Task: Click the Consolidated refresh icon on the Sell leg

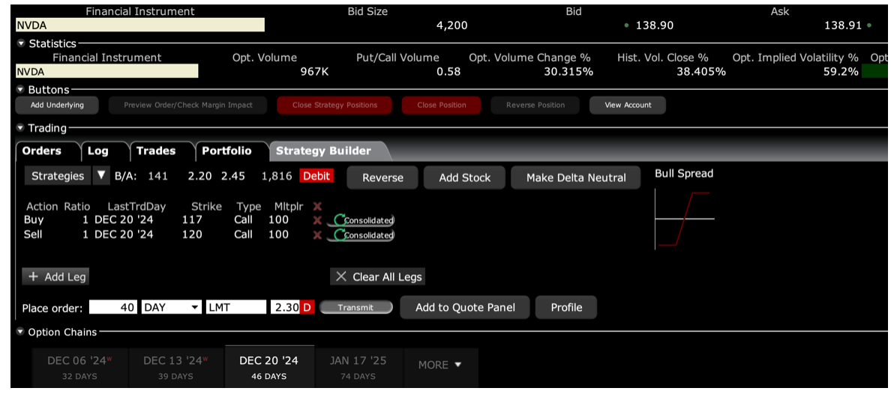Action: point(339,235)
